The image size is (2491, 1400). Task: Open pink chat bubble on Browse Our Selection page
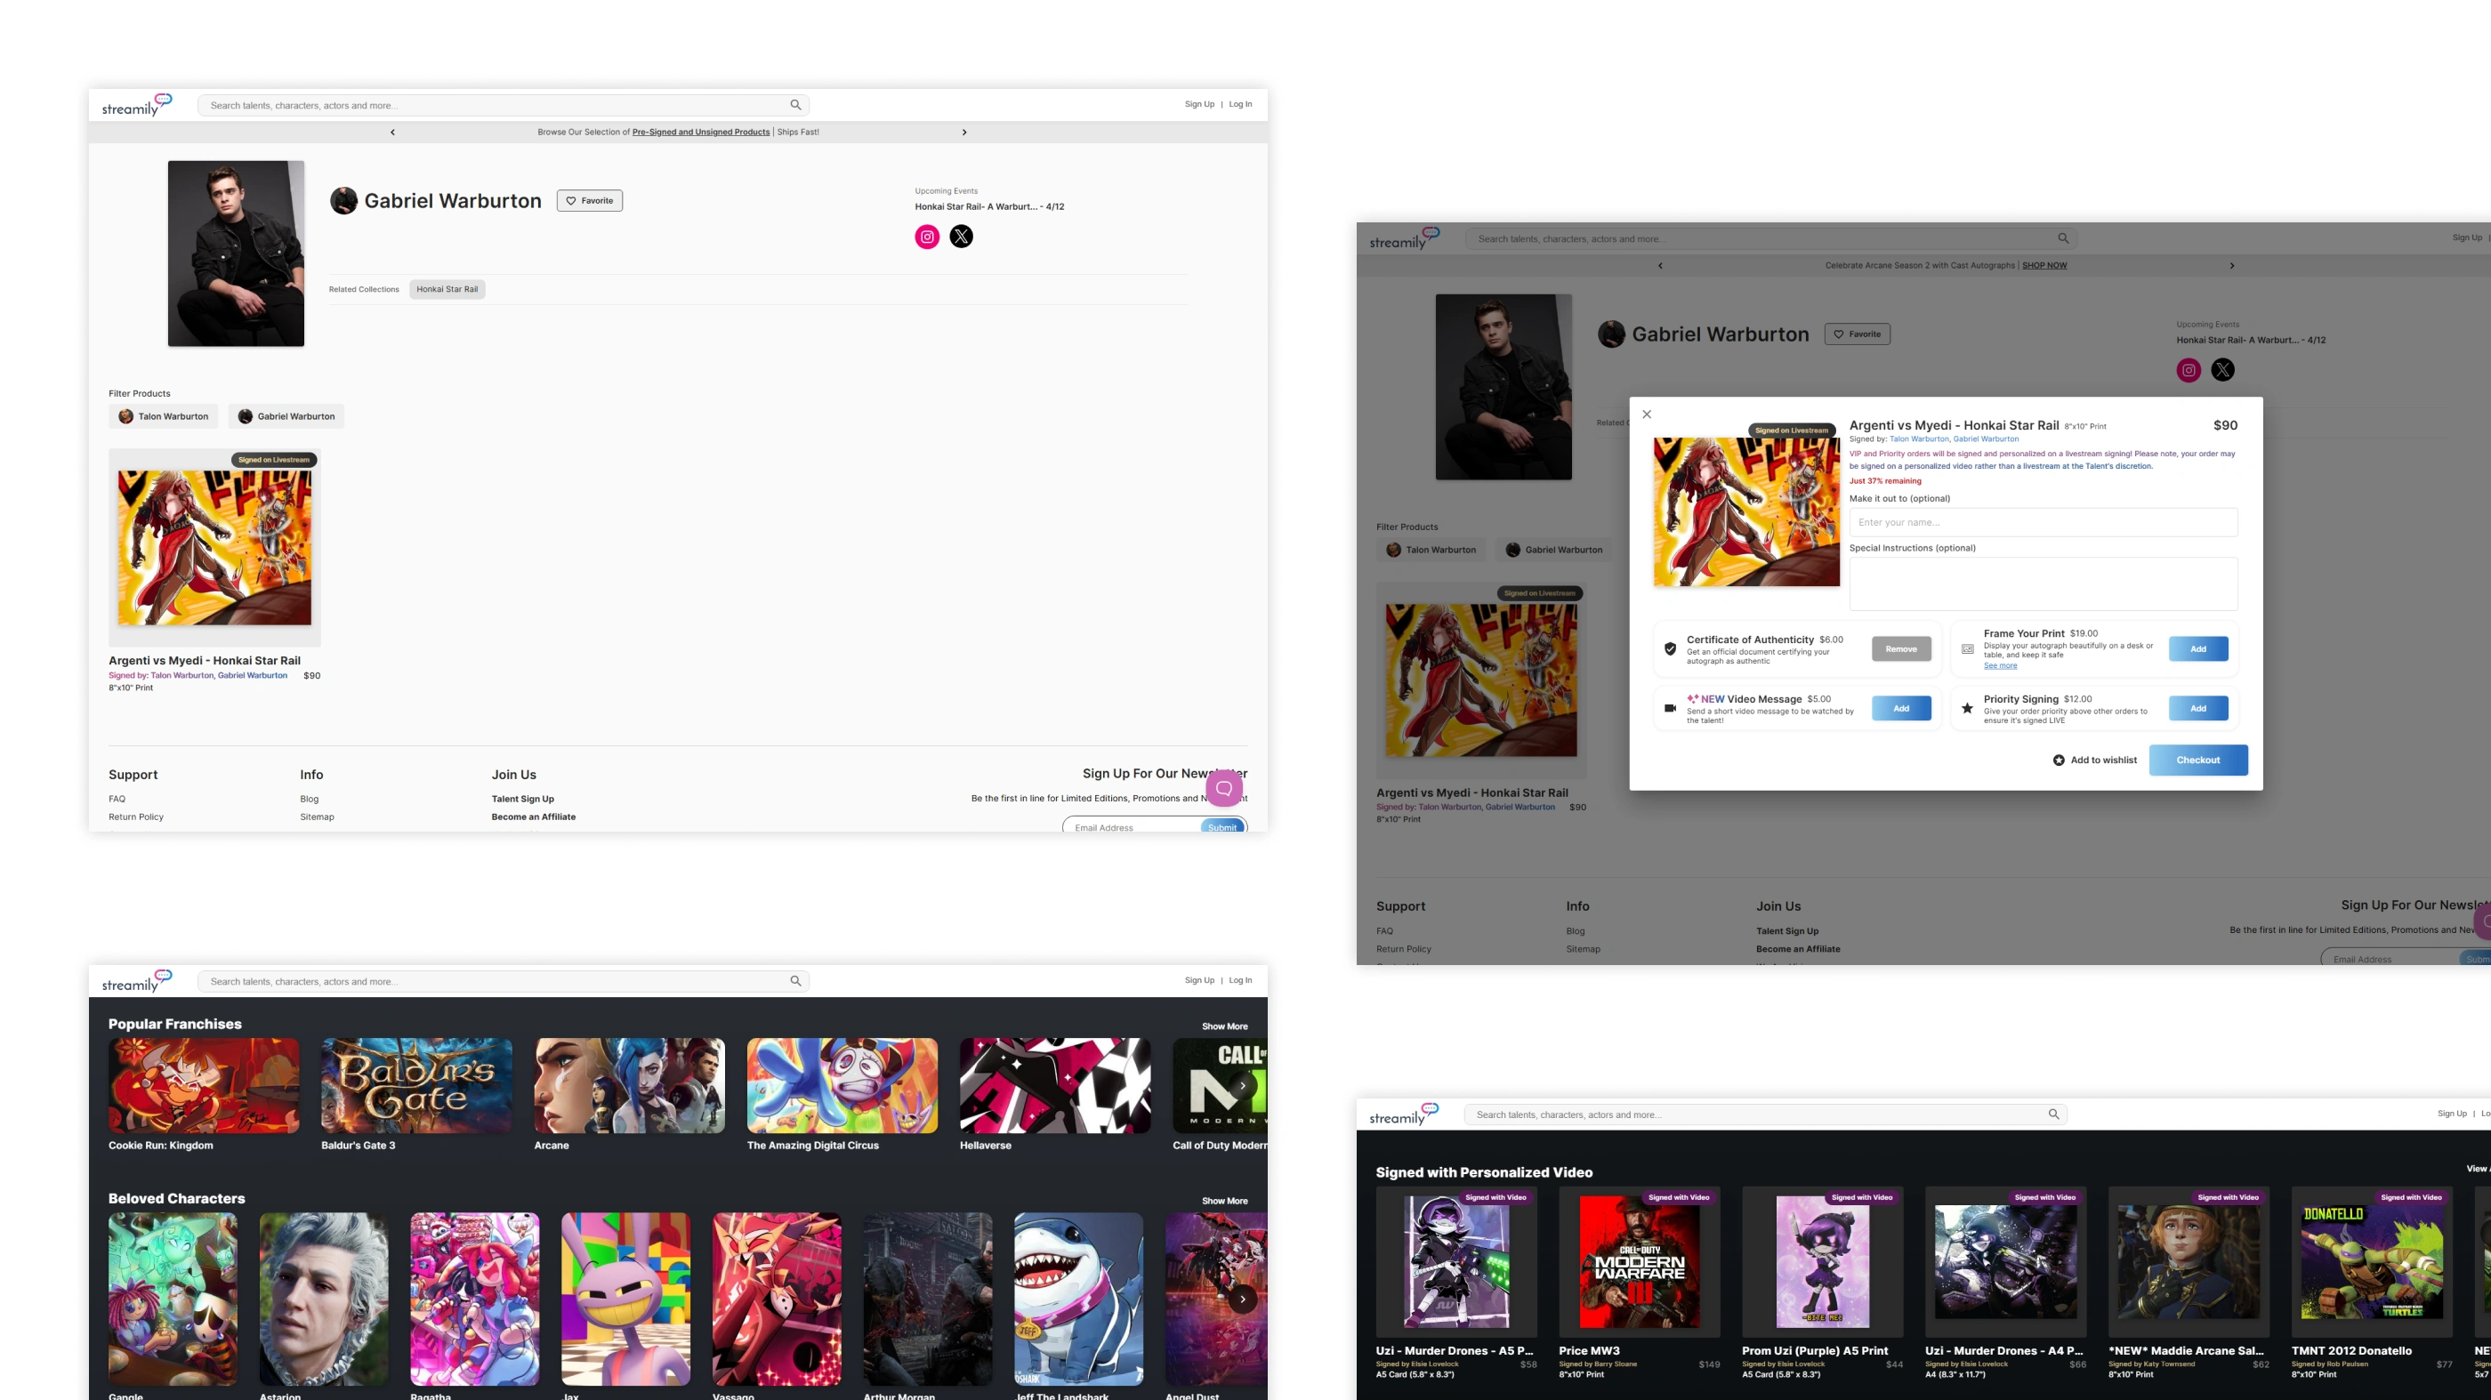tap(1223, 789)
